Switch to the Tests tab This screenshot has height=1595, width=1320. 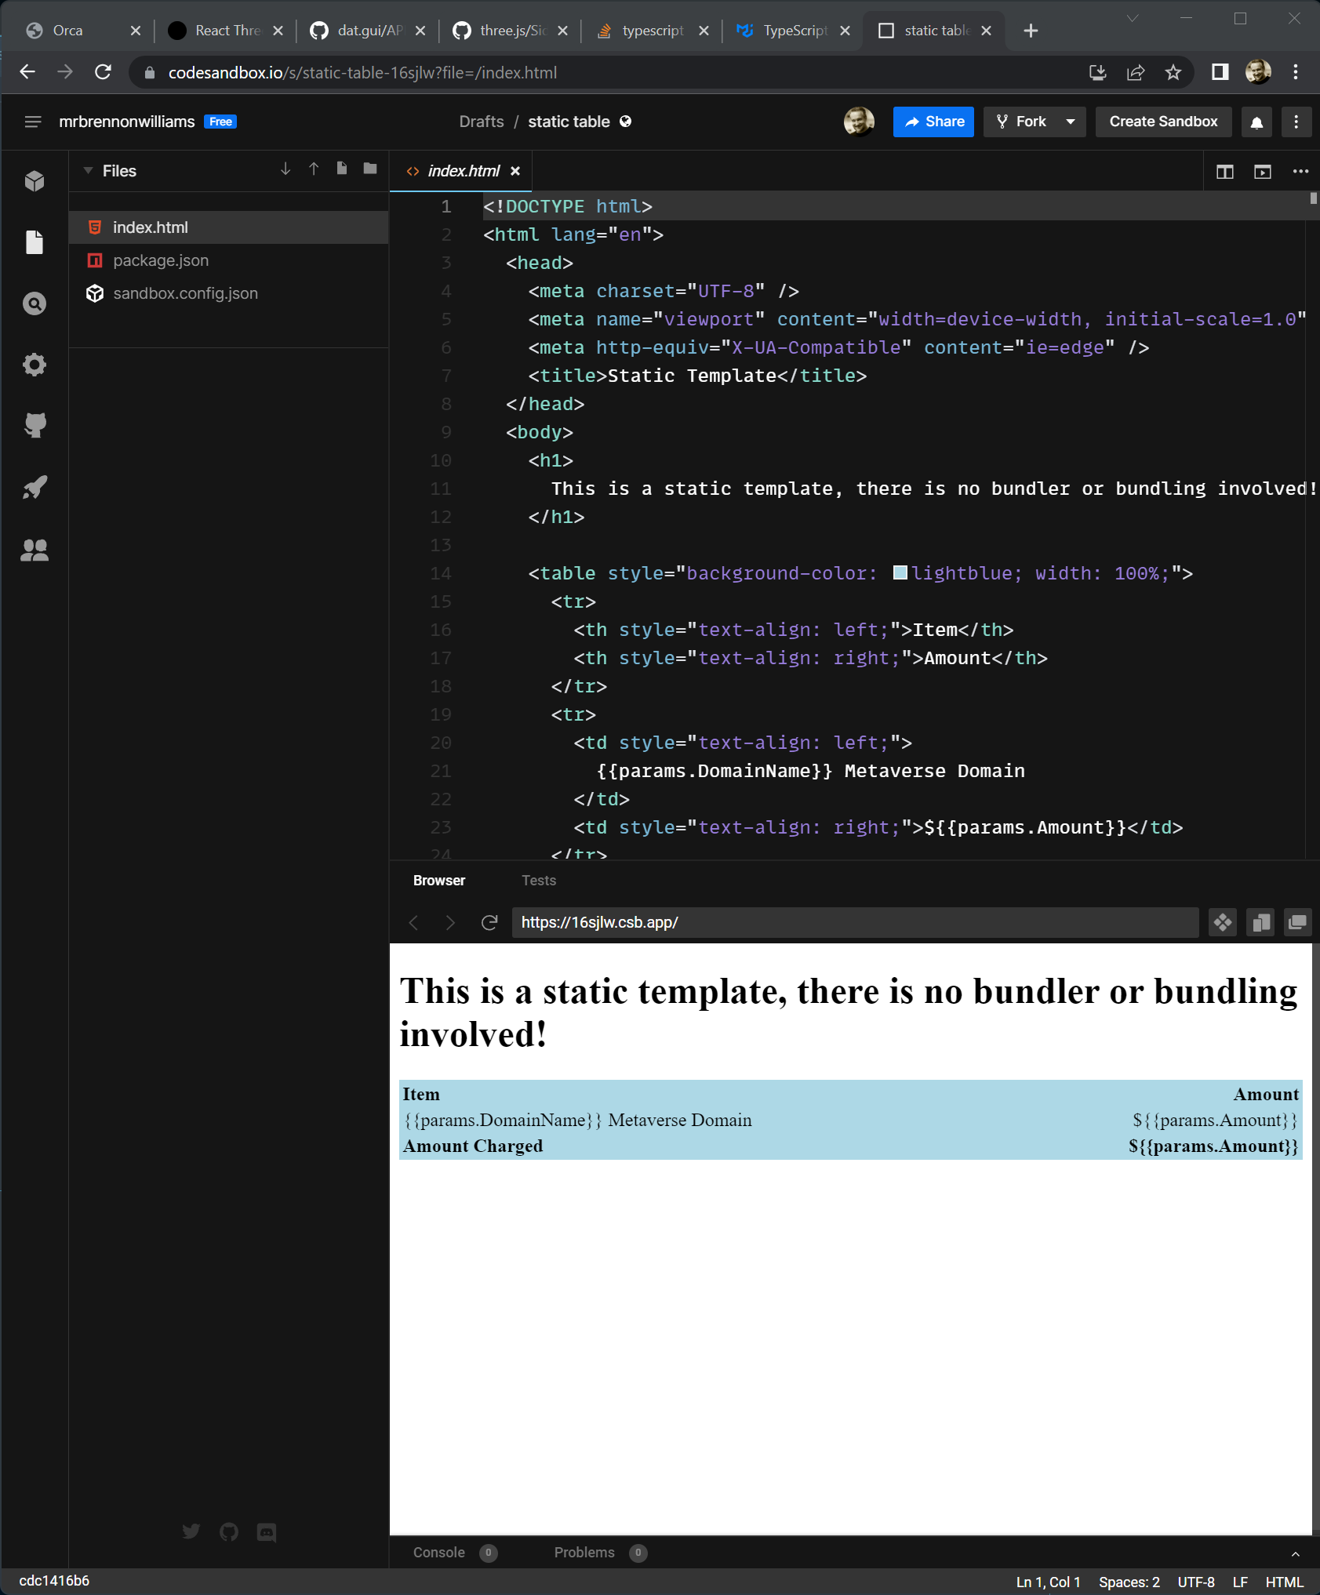(x=539, y=881)
